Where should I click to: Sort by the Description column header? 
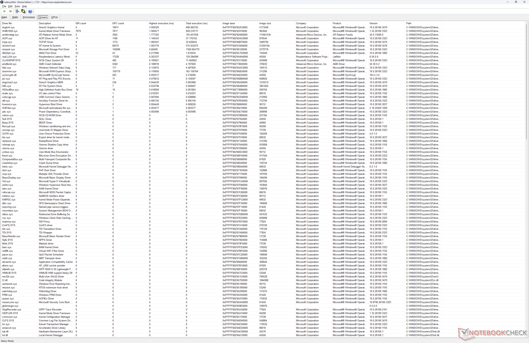click(x=56, y=23)
